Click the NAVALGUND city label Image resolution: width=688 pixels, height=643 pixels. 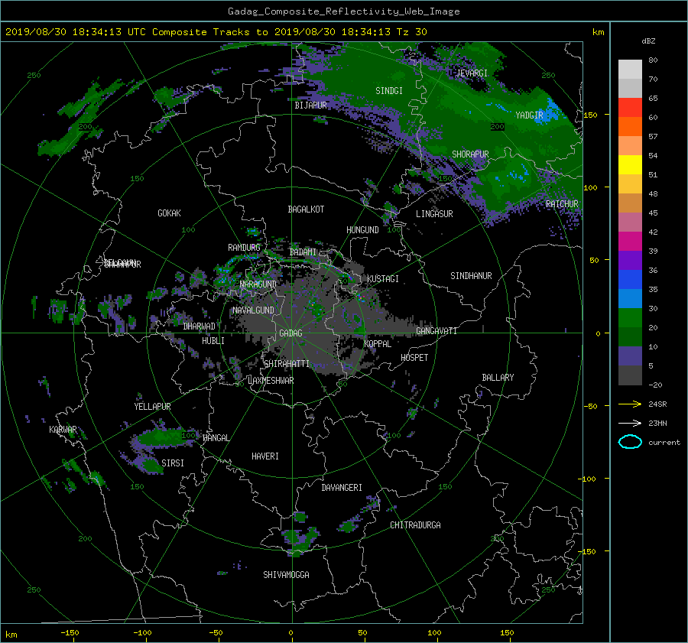coord(253,310)
